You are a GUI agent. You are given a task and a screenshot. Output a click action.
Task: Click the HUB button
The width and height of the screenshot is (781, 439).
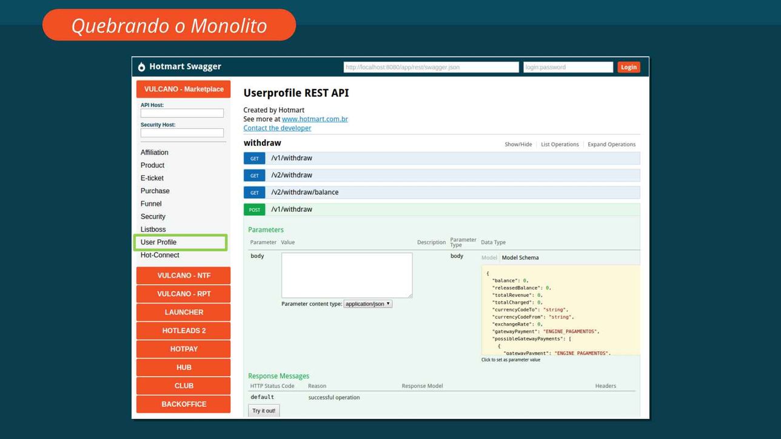pos(184,368)
